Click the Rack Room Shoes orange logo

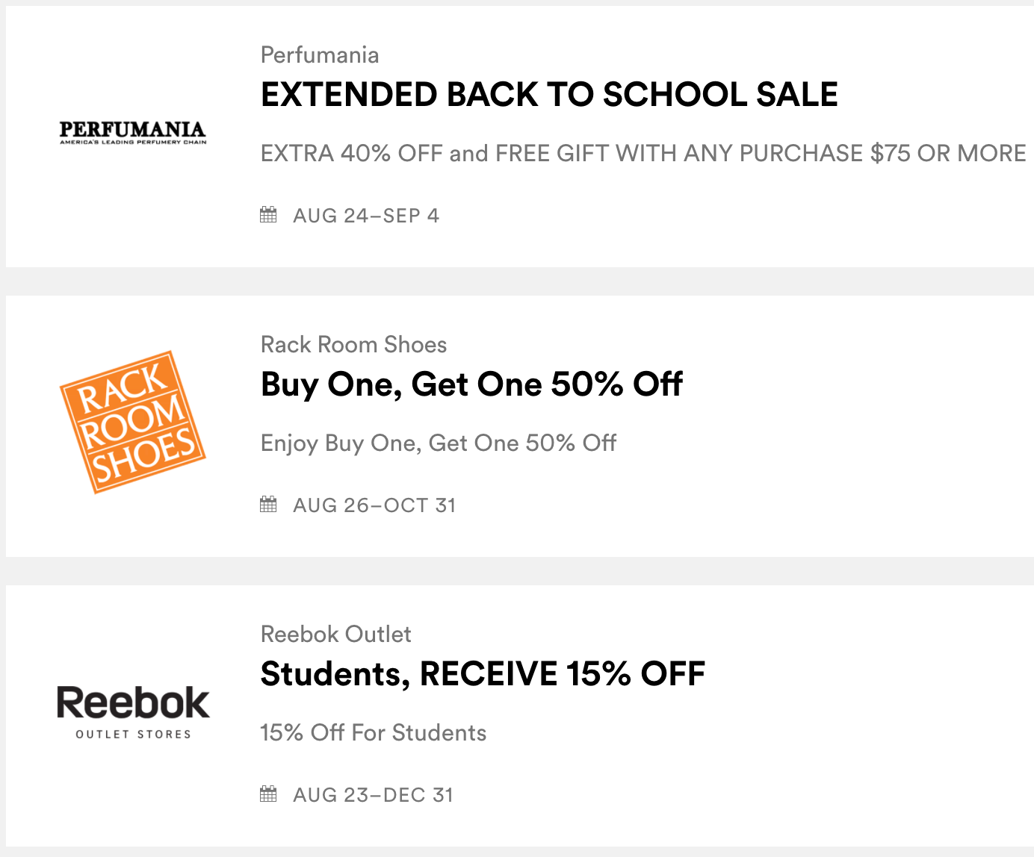click(x=133, y=422)
